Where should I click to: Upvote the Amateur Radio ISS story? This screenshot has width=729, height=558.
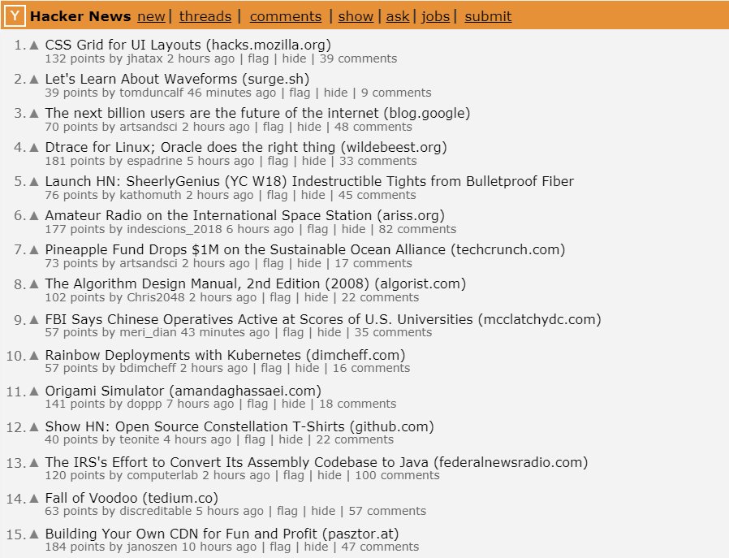pos(34,216)
